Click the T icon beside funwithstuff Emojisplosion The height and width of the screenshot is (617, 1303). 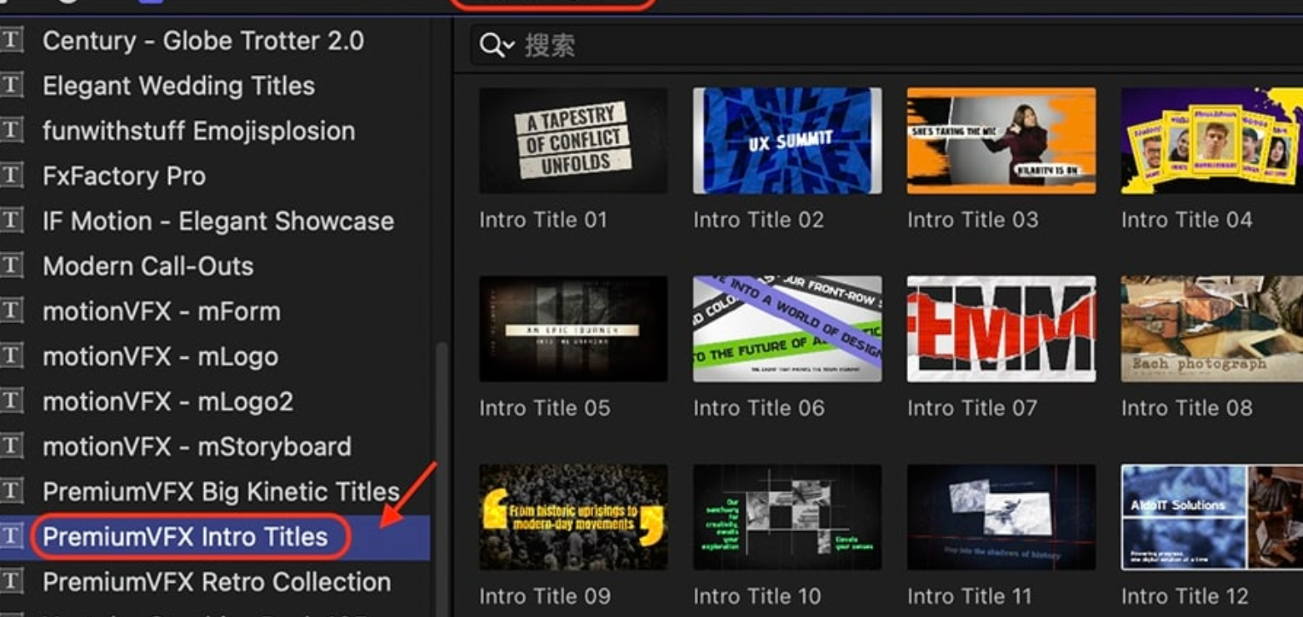pyautogui.click(x=12, y=131)
